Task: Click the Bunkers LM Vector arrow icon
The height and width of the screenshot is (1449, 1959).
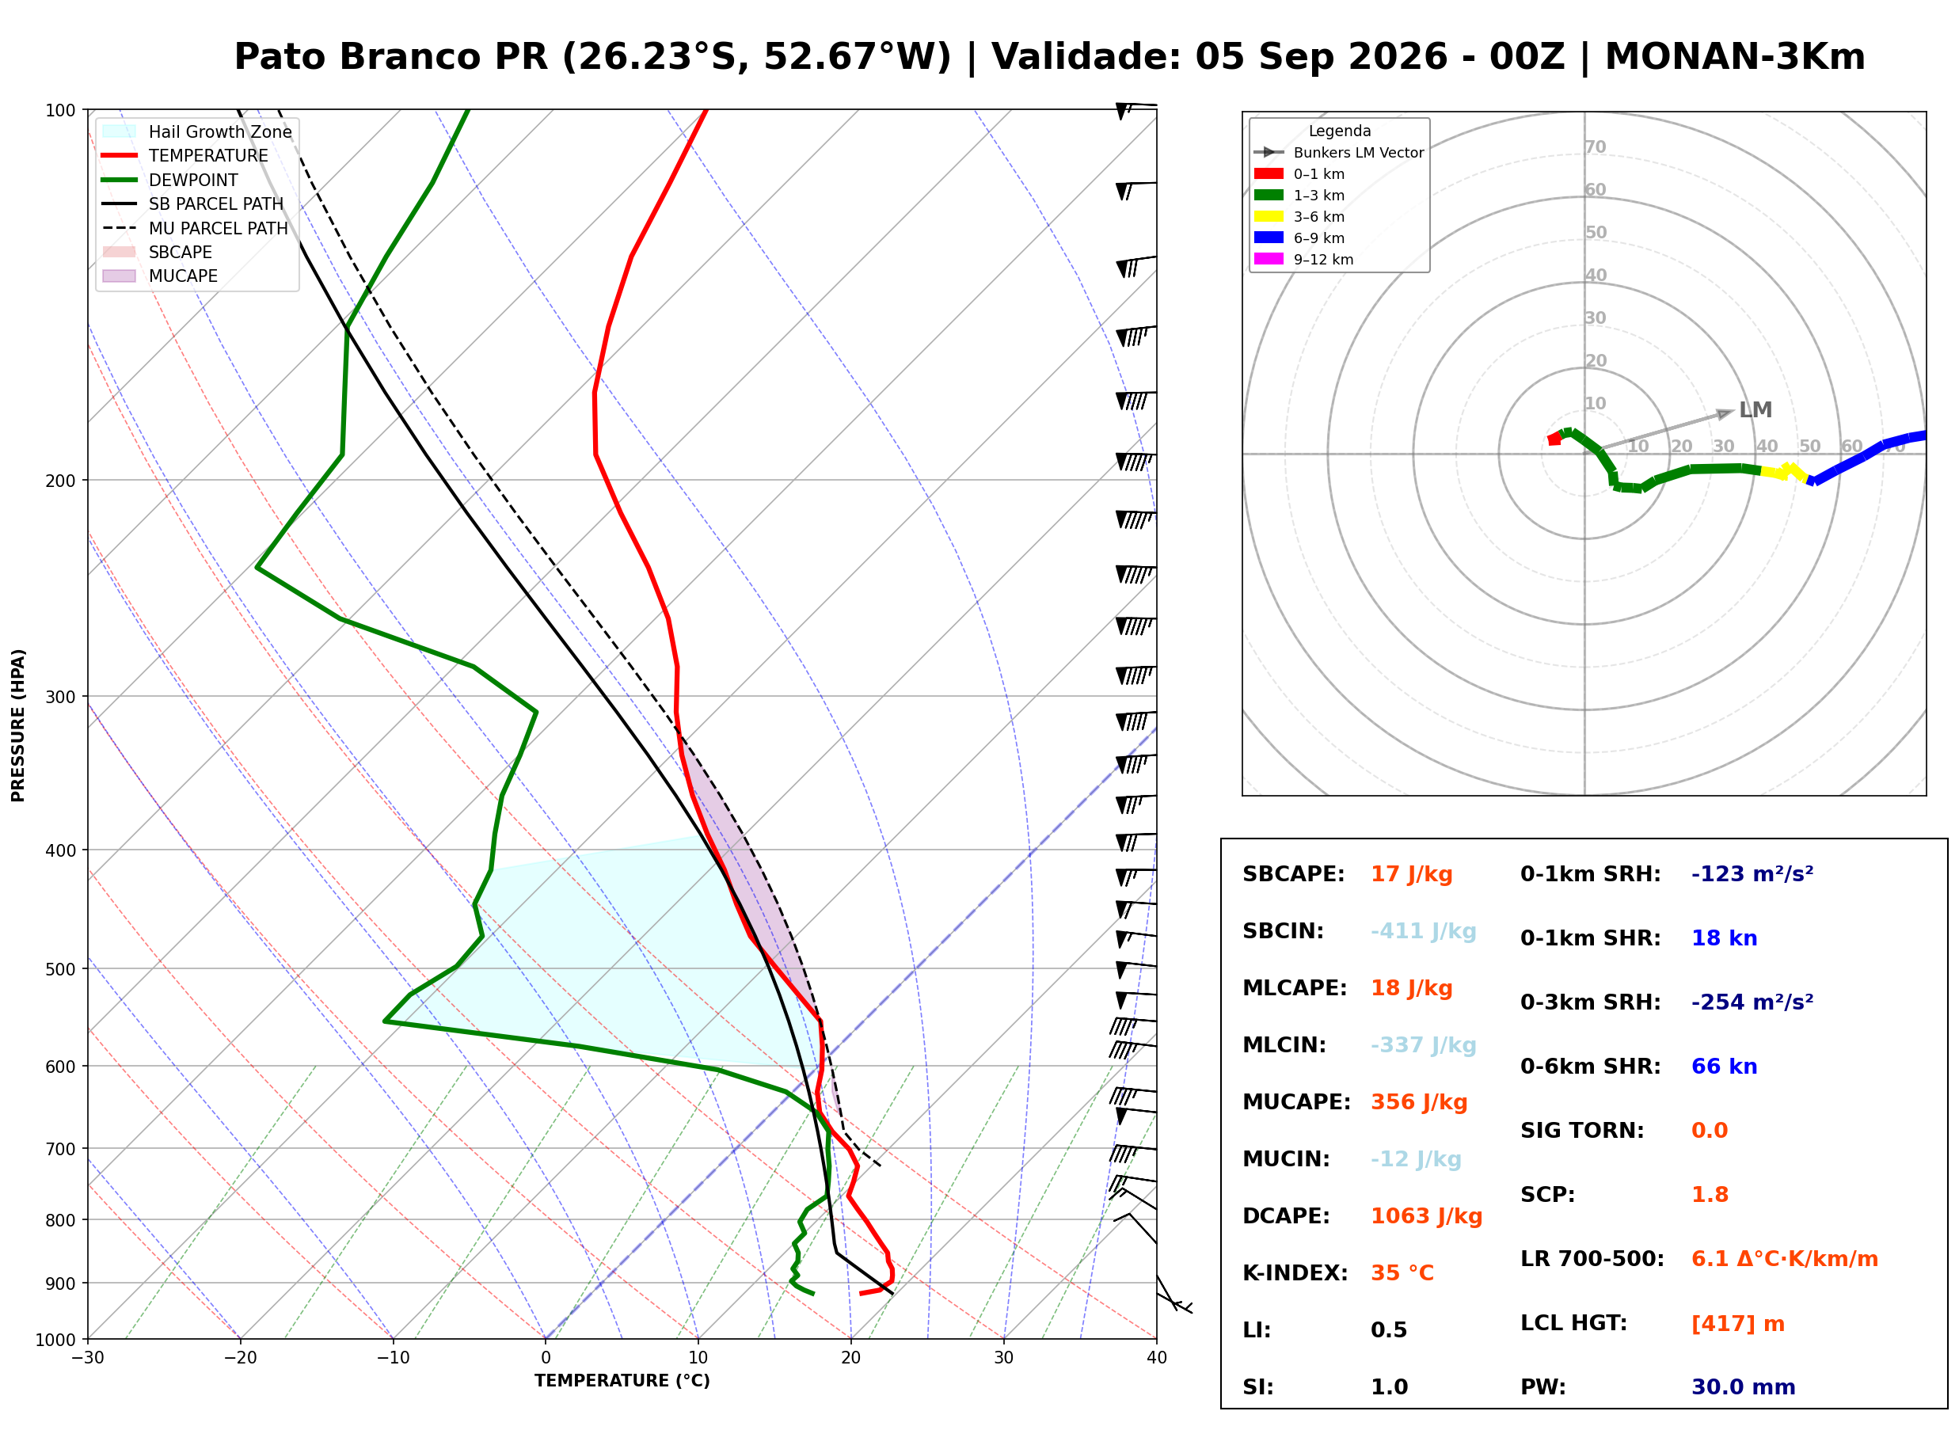Action: [1269, 153]
